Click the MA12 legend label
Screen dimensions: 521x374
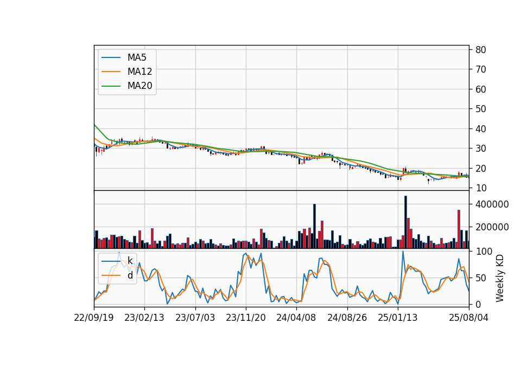[139, 72]
